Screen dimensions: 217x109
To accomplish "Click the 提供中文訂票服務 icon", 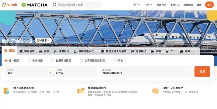I will pos(155,91).
